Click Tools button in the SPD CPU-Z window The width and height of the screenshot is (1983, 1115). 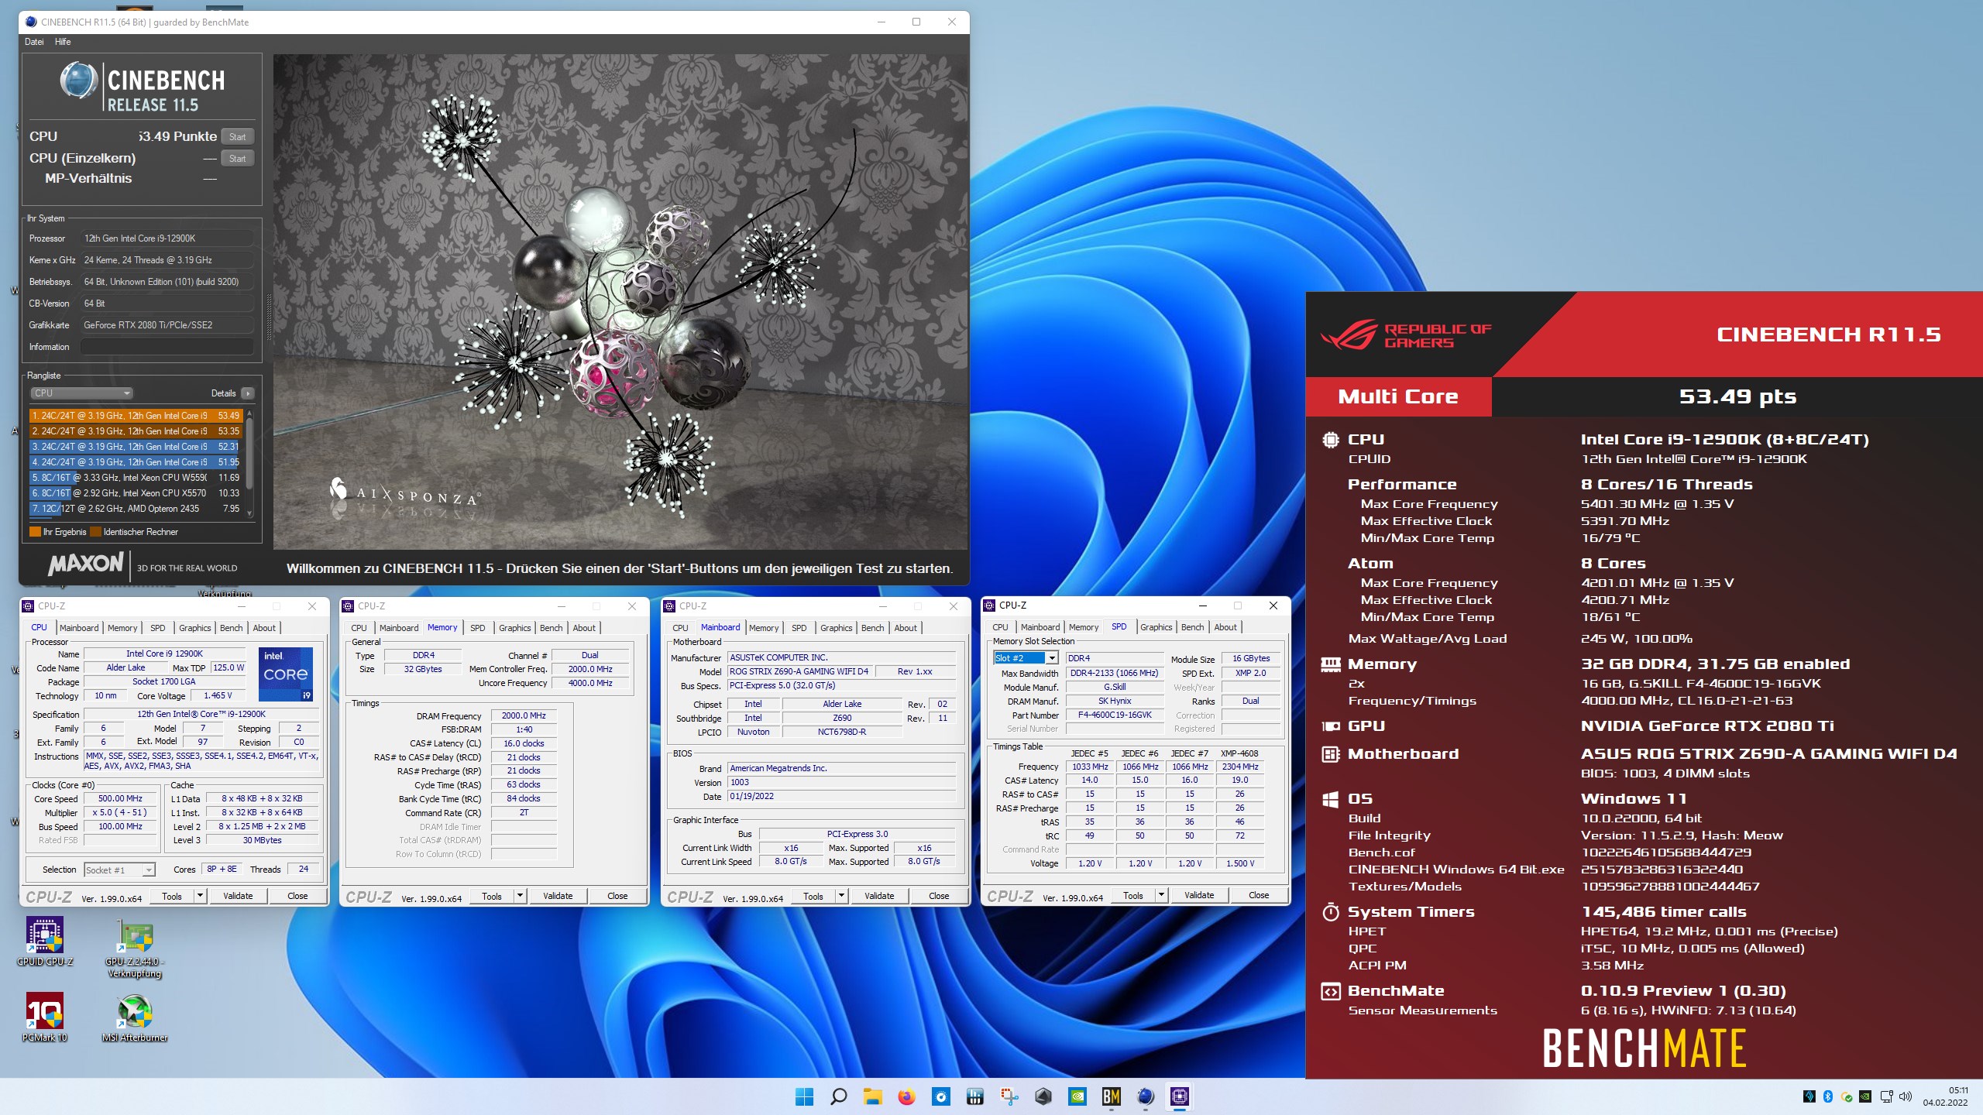pyautogui.click(x=1132, y=895)
